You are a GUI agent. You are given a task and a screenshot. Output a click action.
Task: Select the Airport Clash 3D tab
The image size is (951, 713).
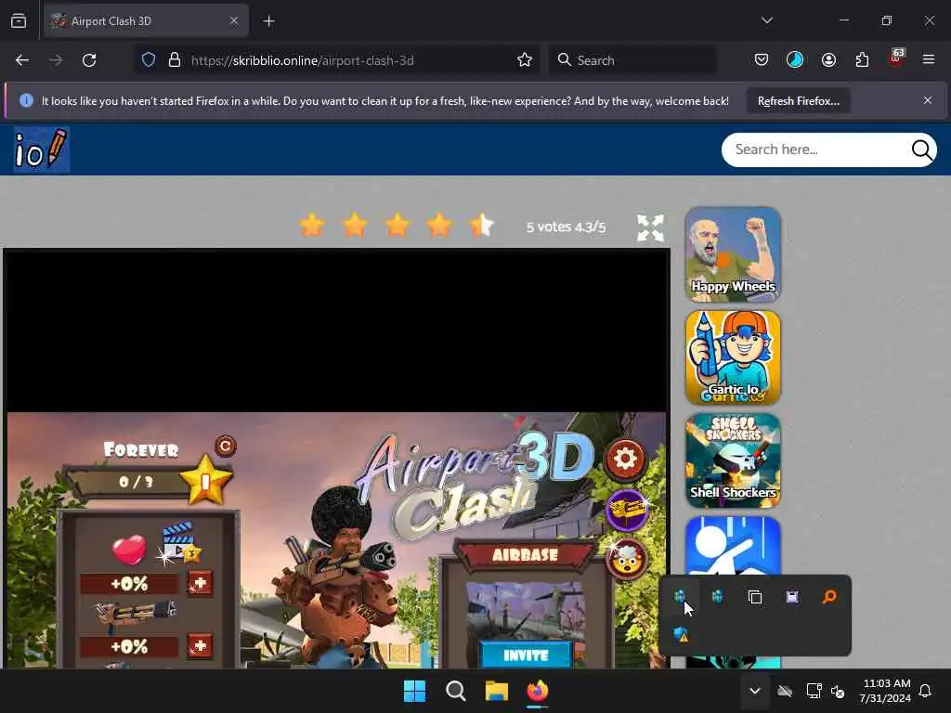click(x=146, y=21)
